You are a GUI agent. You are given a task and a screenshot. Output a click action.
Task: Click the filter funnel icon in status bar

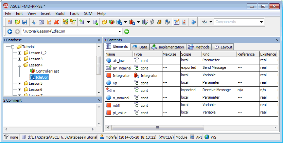click(x=6, y=137)
